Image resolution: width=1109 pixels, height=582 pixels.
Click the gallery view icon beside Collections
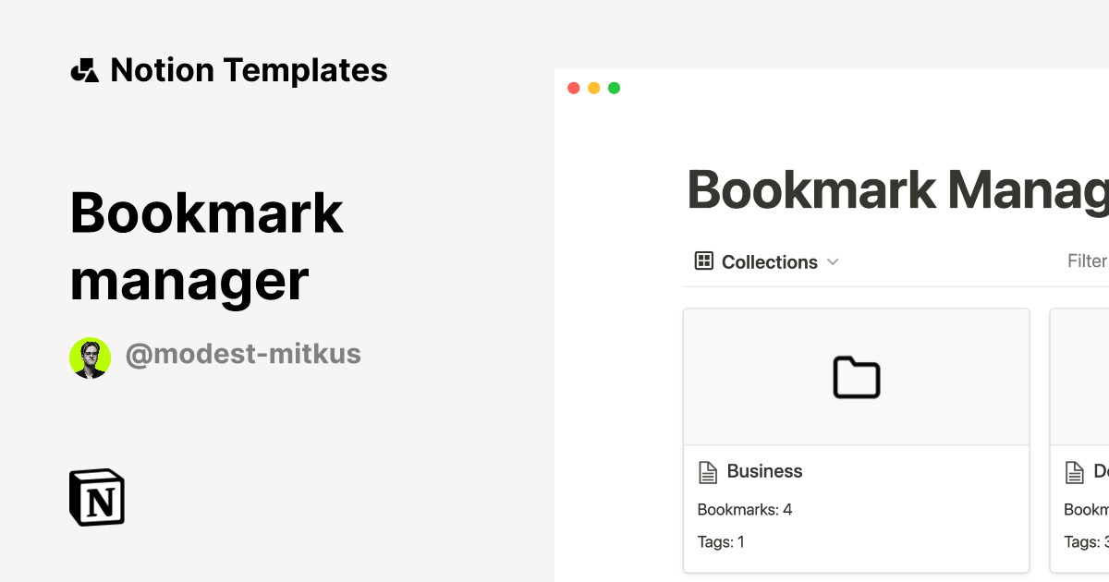[702, 261]
